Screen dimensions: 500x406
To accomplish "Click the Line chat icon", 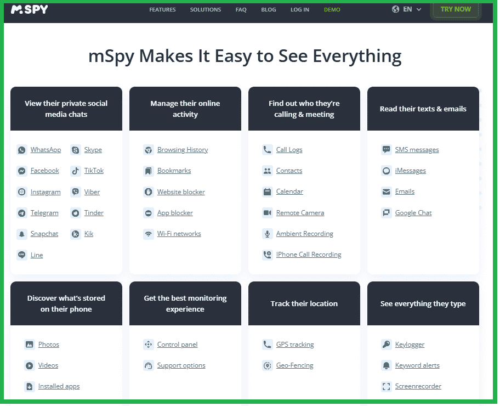I will 22,255.
